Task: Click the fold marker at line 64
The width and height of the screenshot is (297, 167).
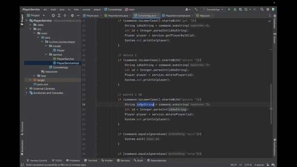Action: point(96,134)
